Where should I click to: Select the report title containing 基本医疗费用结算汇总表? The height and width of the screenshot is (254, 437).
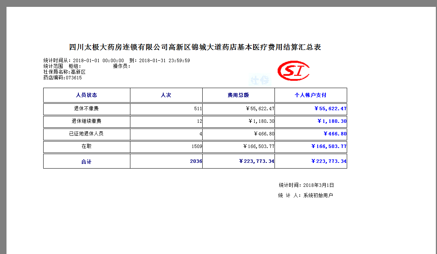[x=195, y=47]
